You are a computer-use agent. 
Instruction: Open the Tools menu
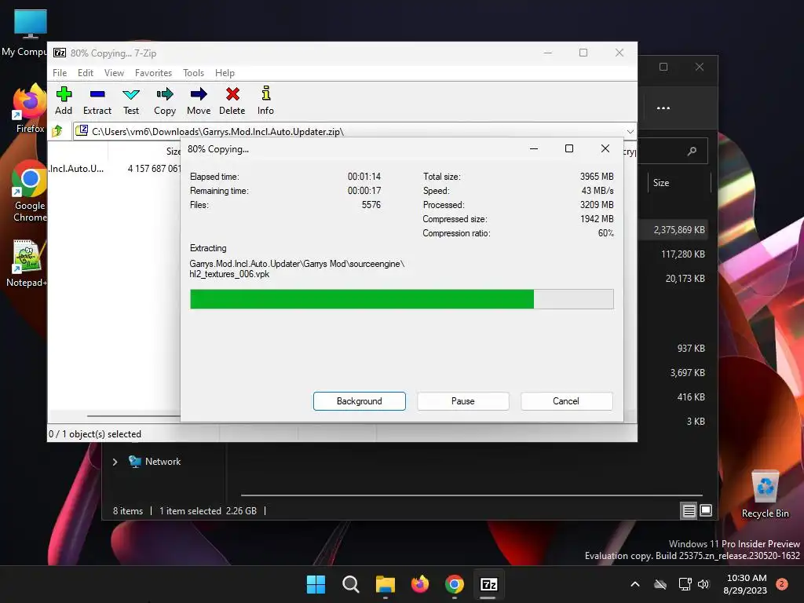coord(193,73)
